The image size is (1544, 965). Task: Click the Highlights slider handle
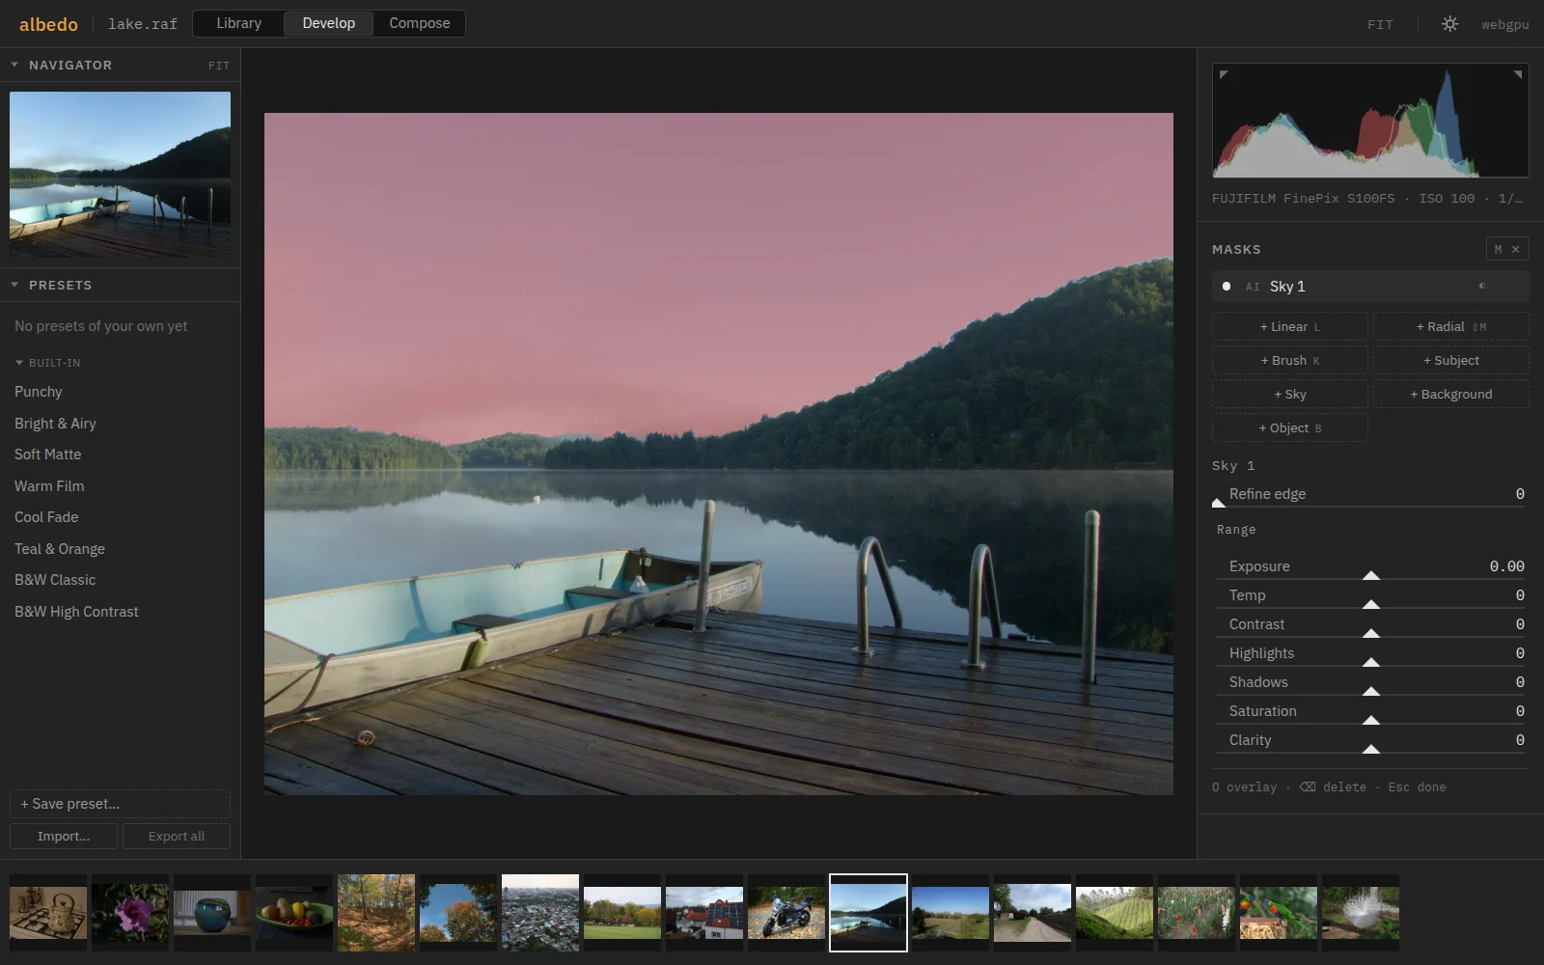point(1370,662)
